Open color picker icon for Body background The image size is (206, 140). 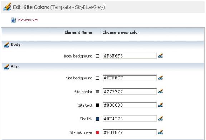tap(161, 56)
